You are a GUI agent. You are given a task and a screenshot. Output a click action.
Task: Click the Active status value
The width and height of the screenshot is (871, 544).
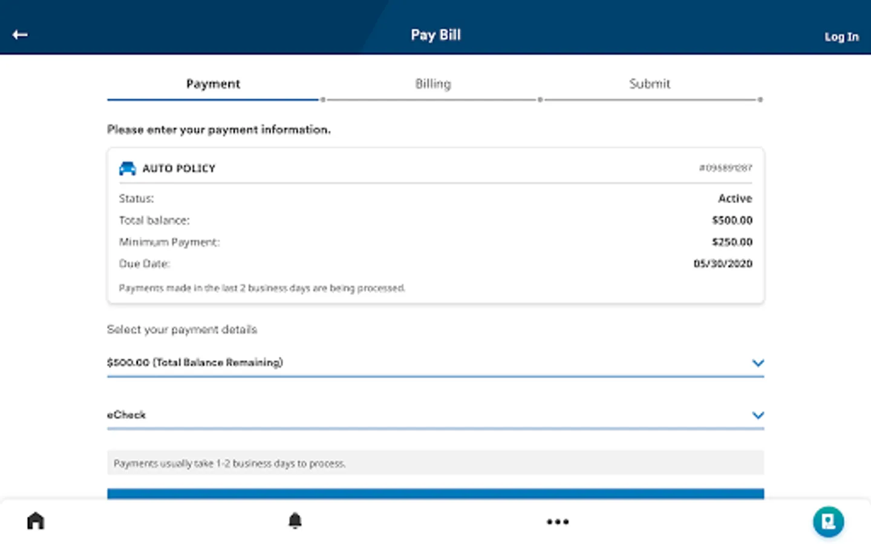point(735,198)
